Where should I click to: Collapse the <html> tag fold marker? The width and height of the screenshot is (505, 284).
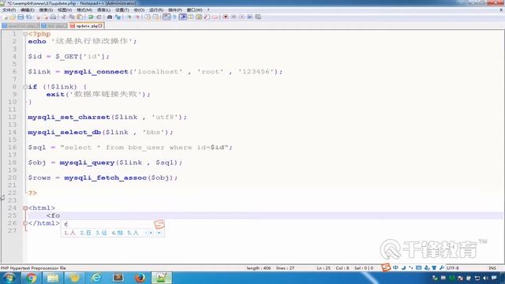click(x=25, y=208)
